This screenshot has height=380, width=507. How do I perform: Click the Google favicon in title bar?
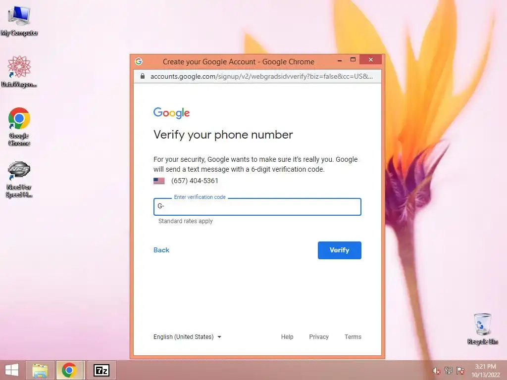[139, 61]
